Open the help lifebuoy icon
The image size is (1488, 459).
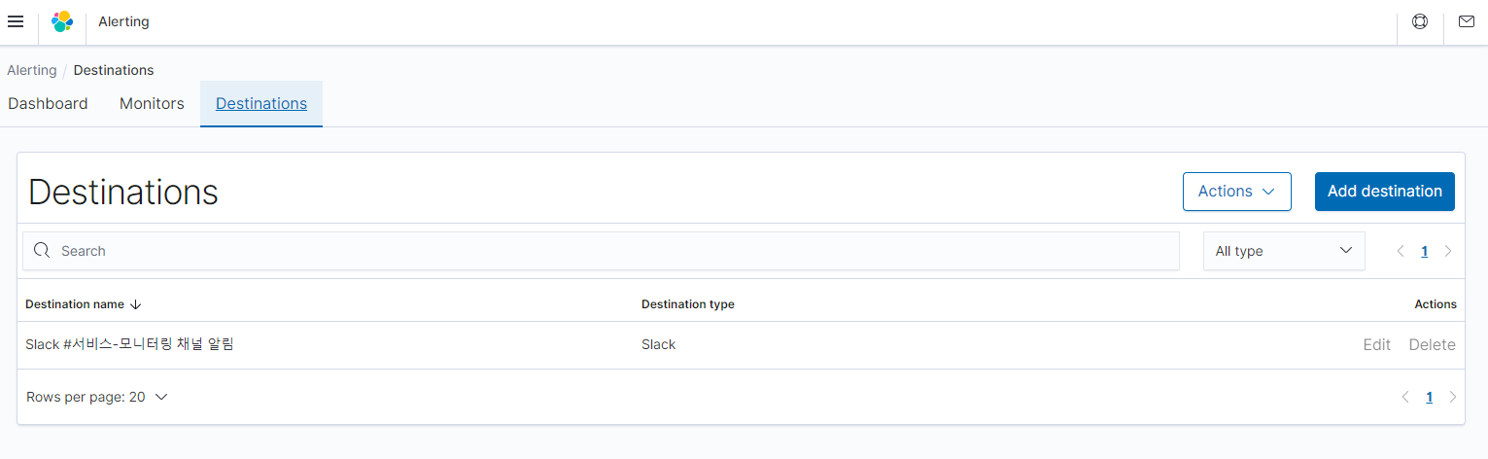pyautogui.click(x=1420, y=21)
